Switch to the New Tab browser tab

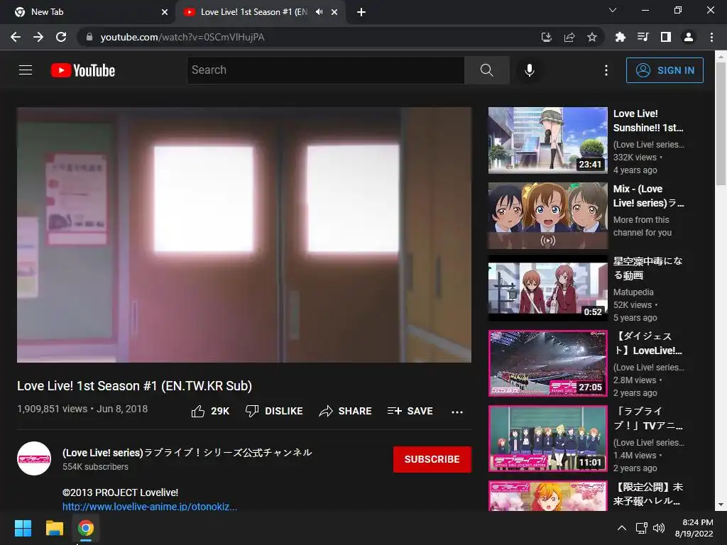(88, 12)
